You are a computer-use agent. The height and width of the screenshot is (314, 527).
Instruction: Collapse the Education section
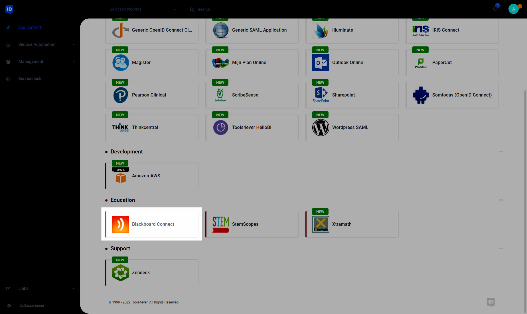click(501, 200)
